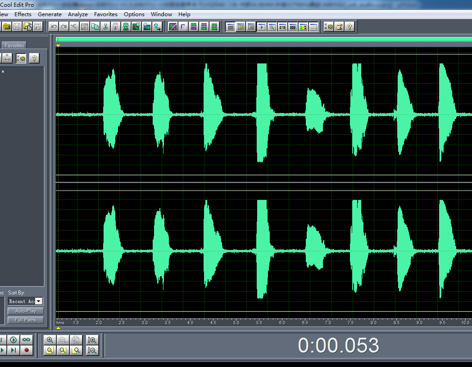Toggle the Auto-Play button
The width and height of the screenshot is (472, 367).
point(26,311)
